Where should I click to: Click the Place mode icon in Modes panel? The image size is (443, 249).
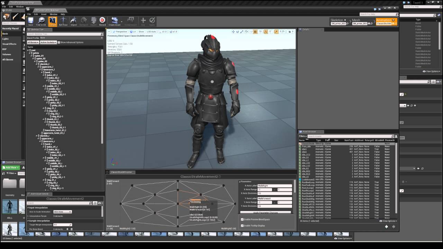6,17
